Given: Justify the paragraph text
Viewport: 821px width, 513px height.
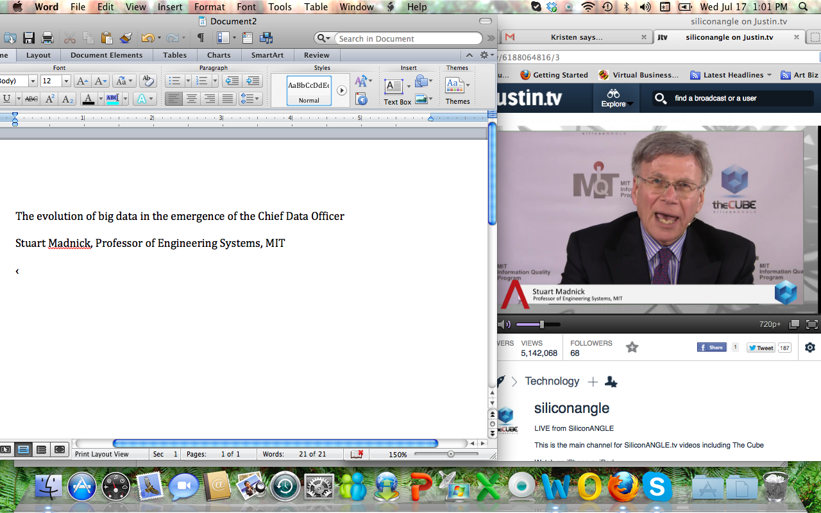Looking at the screenshot, I should [x=227, y=99].
